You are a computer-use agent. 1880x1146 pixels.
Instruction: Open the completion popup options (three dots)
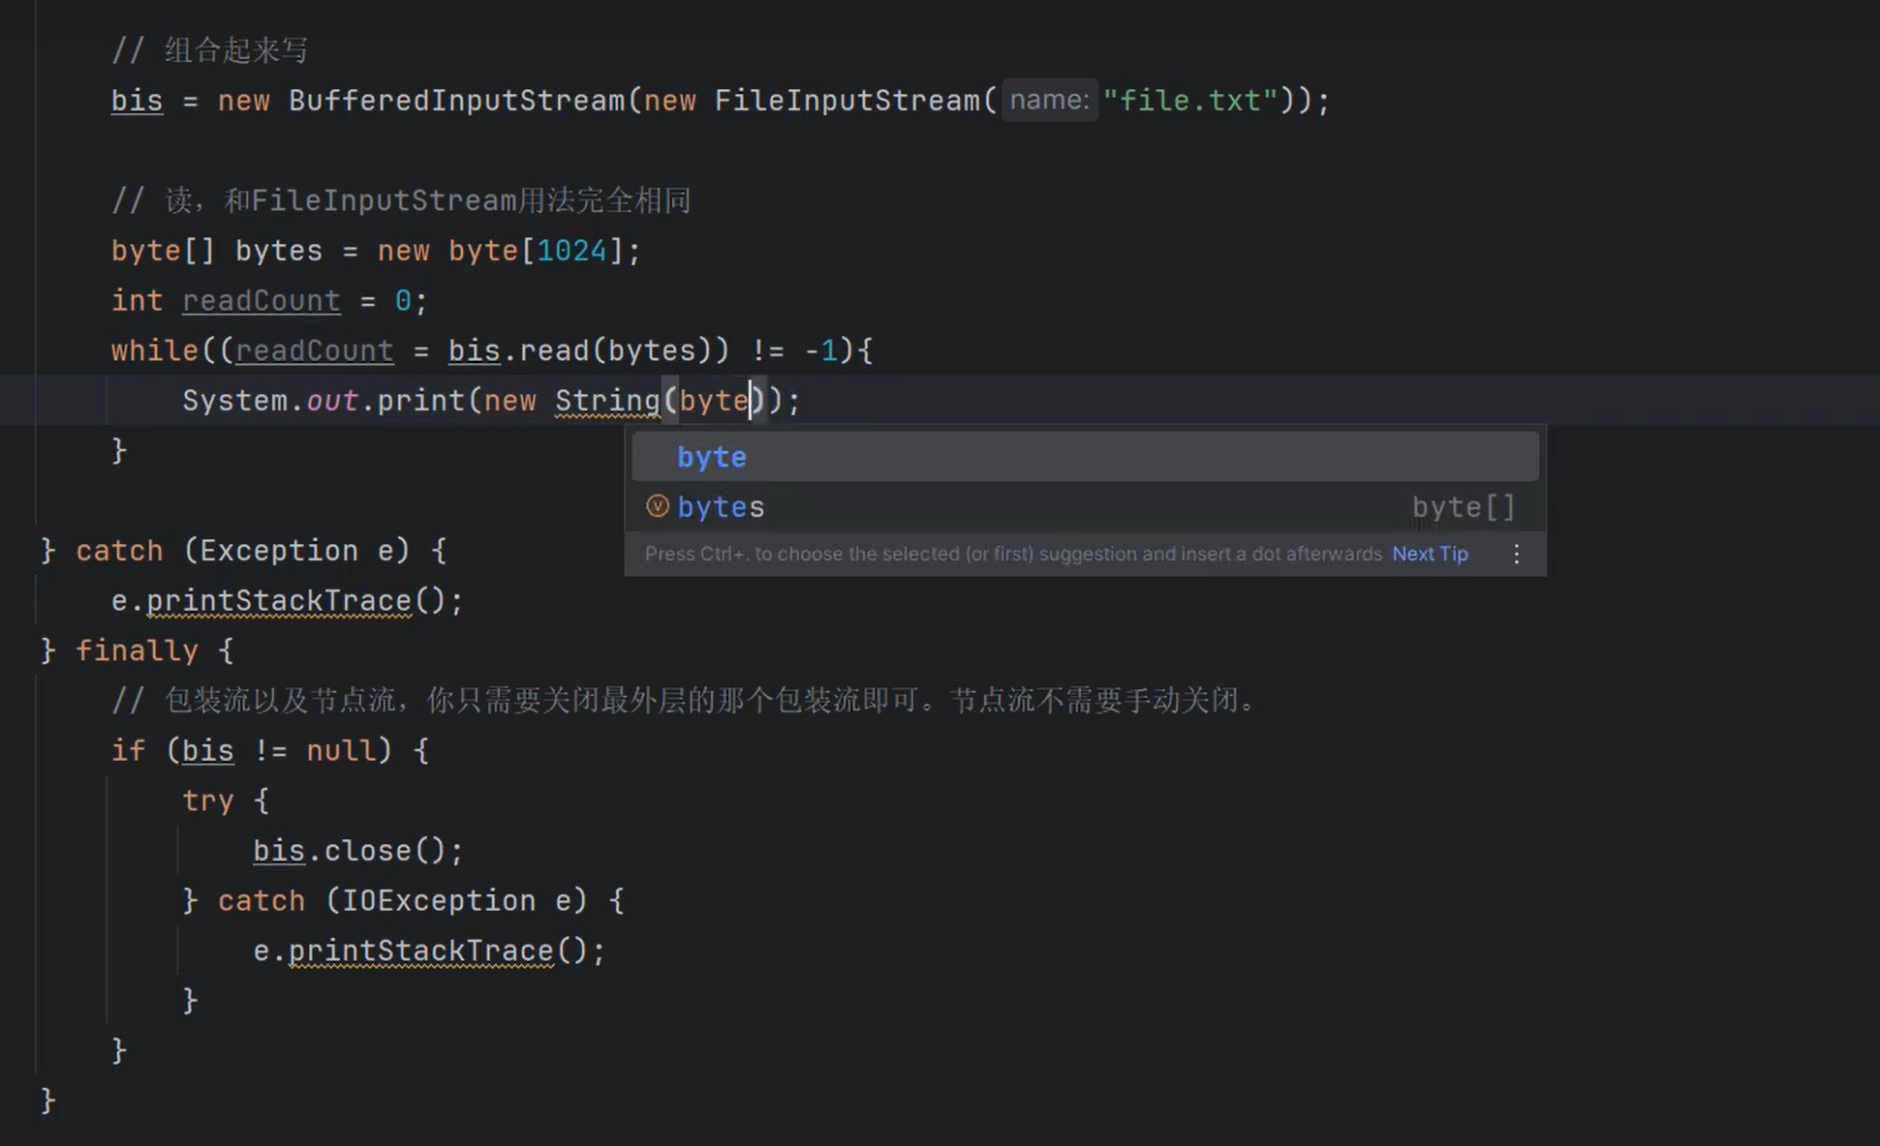[x=1517, y=554]
